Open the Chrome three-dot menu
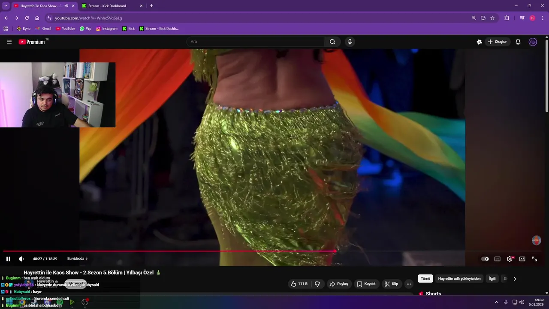The image size is (549, 309). [543, 18]
